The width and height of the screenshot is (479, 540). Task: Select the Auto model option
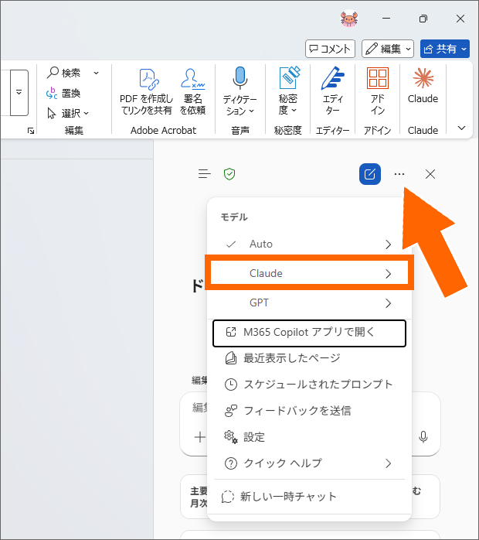tap(308, 244)
